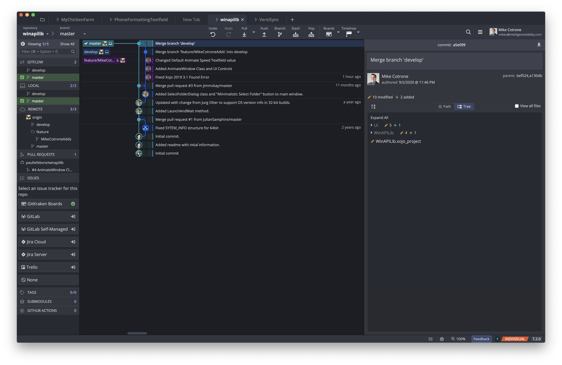
Task: Select None as the issue tracker
Action: [x=48, y=280]
